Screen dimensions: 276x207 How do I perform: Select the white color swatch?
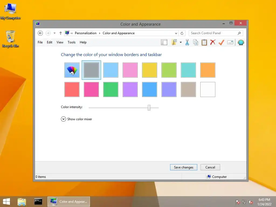[208, 89]
